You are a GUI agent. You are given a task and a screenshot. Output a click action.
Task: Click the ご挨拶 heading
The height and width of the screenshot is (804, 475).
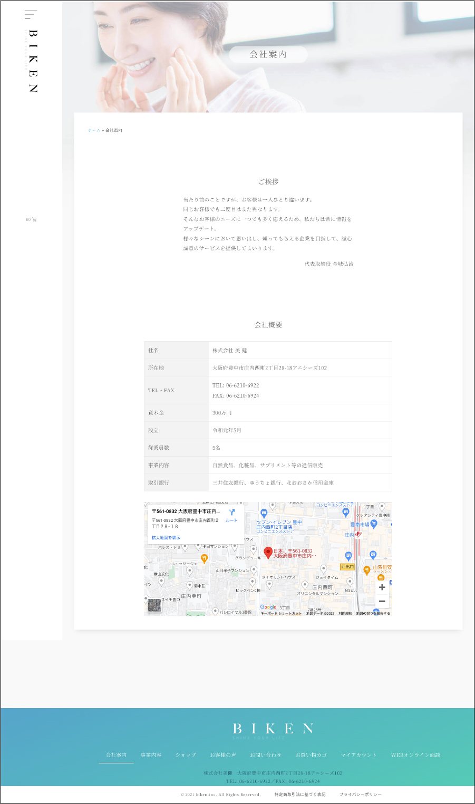(268, 181)
